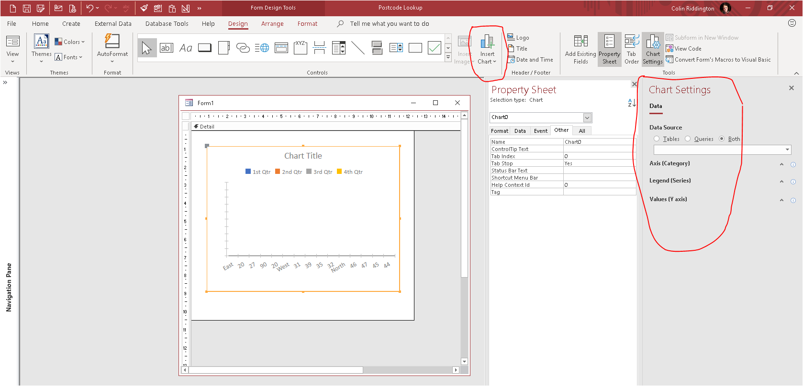
Task: Collapse the Values (Y axis) section
Action: point(781,200)
